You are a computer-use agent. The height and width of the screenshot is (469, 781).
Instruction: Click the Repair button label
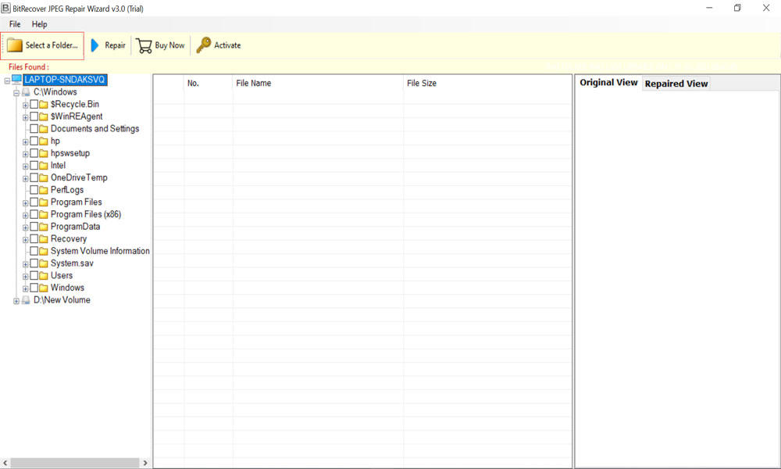tap(115, 45)
